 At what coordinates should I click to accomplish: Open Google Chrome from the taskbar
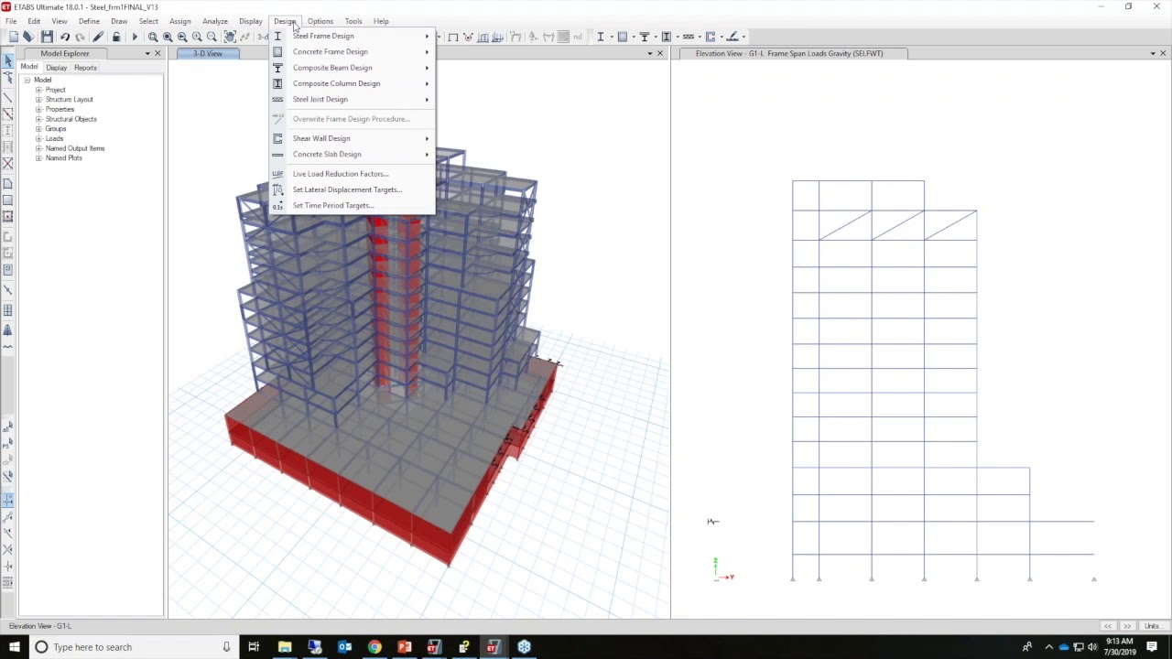tap(374, 647)
